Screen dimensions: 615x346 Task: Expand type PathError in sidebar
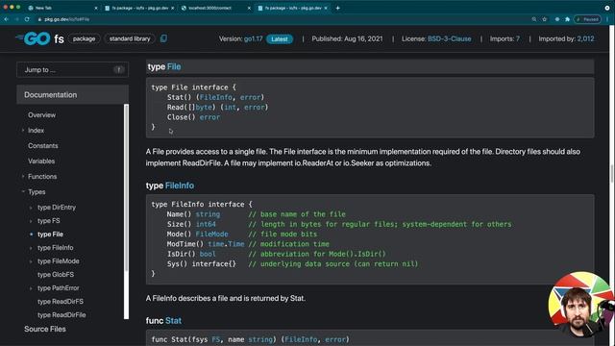tap(31, 288)
